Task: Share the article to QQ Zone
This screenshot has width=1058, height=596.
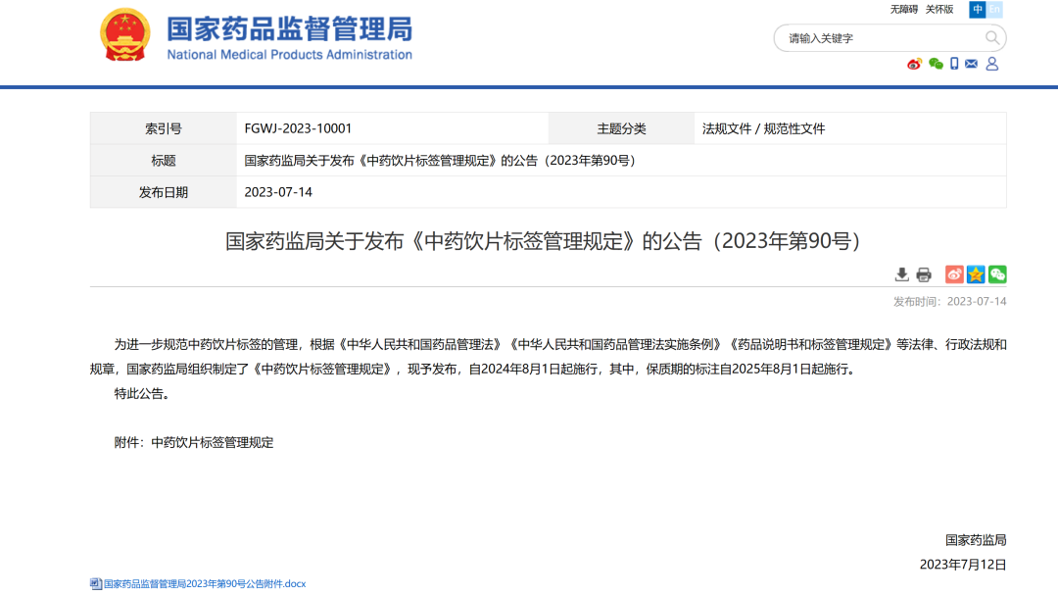Action: click(x=976, y=274)
